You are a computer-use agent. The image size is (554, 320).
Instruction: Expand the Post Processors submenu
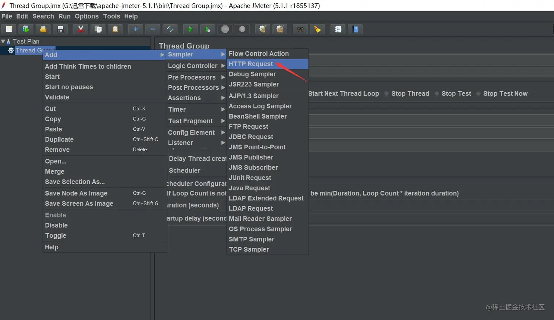tap(196, 88)
